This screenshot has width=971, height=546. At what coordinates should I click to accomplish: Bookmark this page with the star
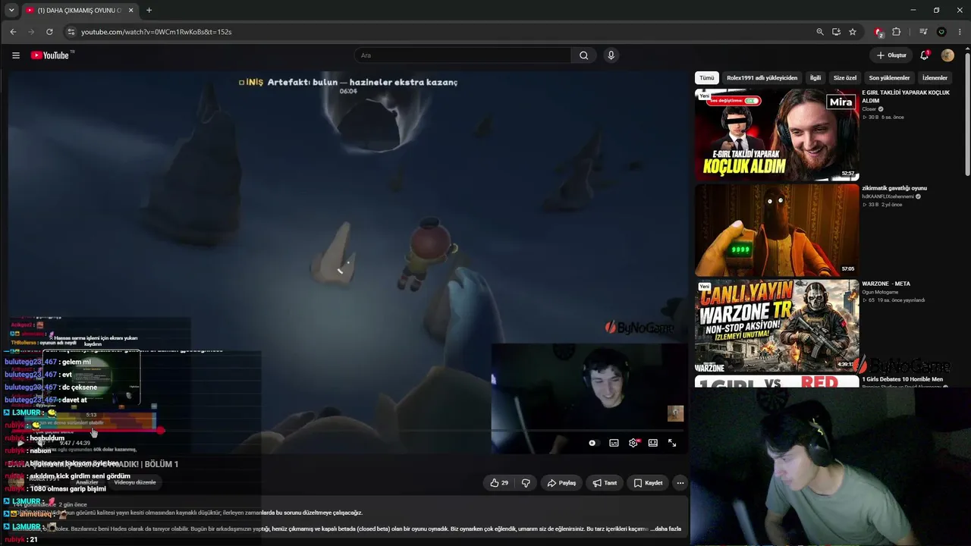coord(853,32)
